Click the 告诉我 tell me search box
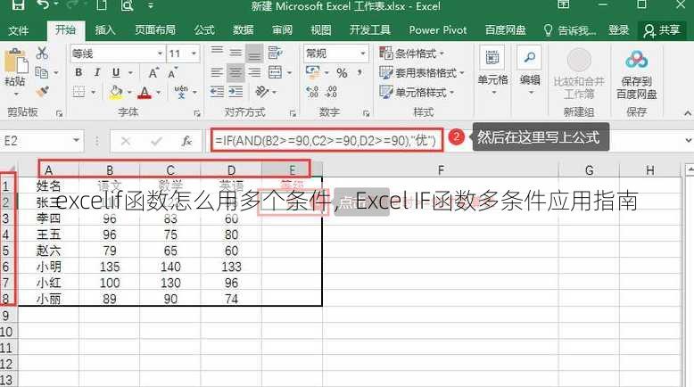694x387 pixels. [x=570, y=30]
